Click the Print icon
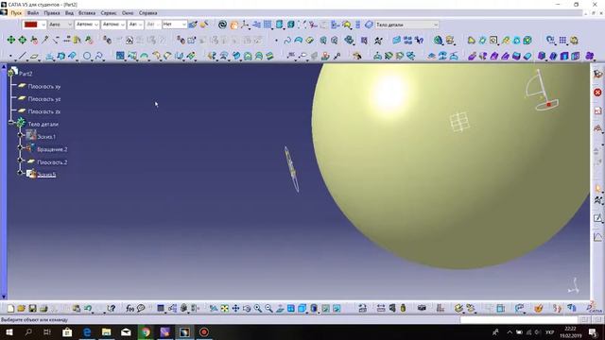Image resolution: width=605 pixels, height=340 pixels. (43, 309)
